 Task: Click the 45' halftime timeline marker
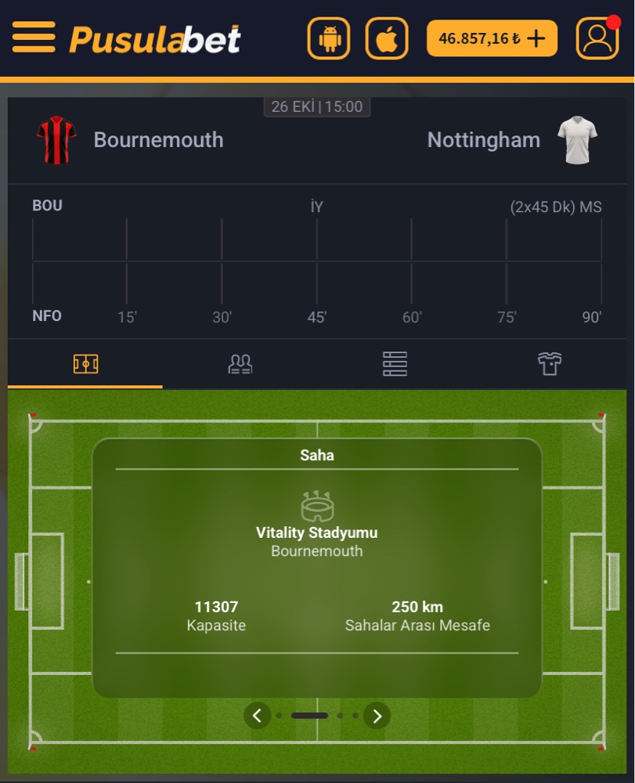click(x=317, y=317)
